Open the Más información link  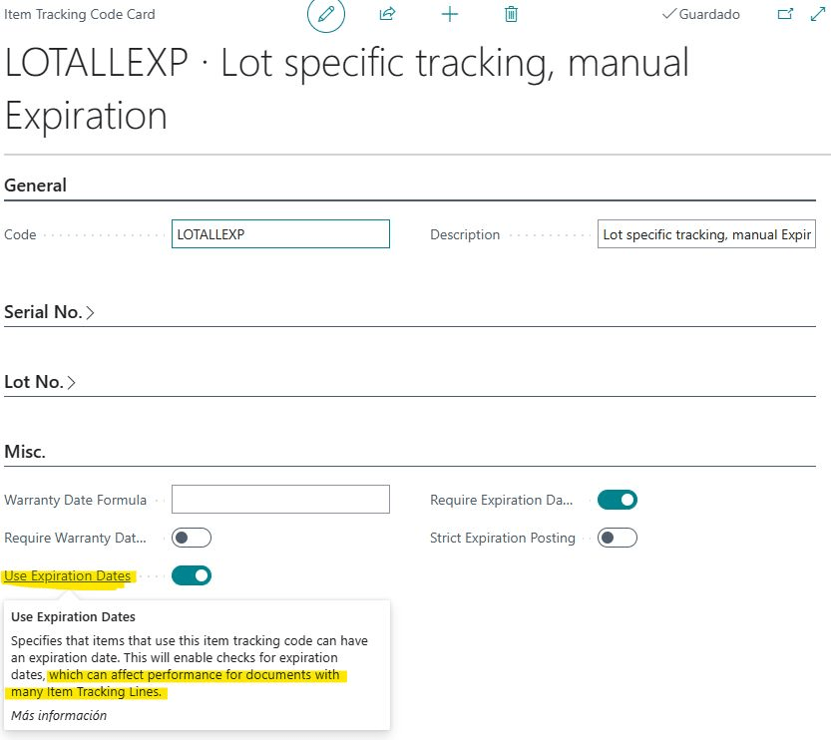59,715
